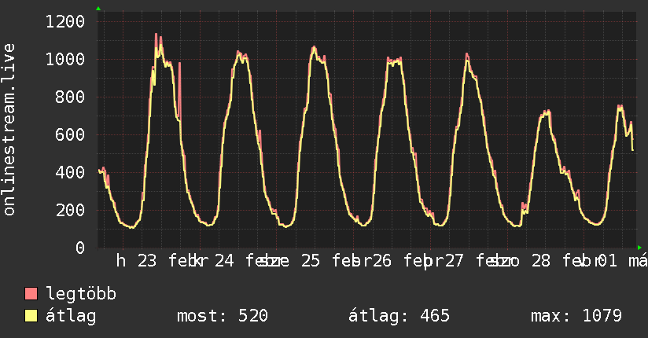This screenshot has width=648, height=338.
Task: Select the átlag legend label text
Action: 72,316
